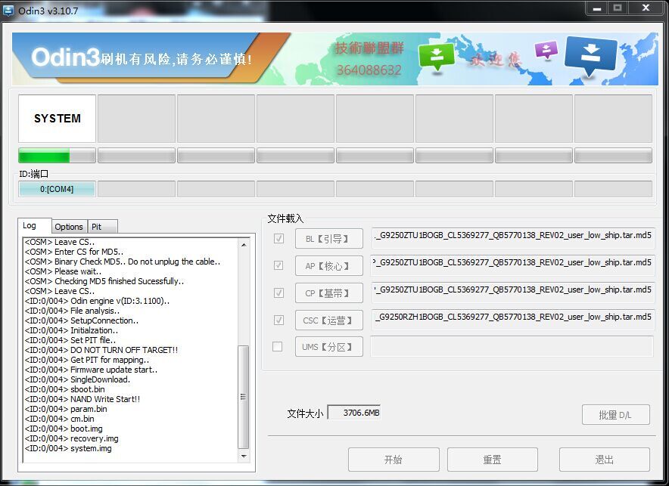
Task: Click the log line 'recovery.img'
Action: (x=72, y=438)
